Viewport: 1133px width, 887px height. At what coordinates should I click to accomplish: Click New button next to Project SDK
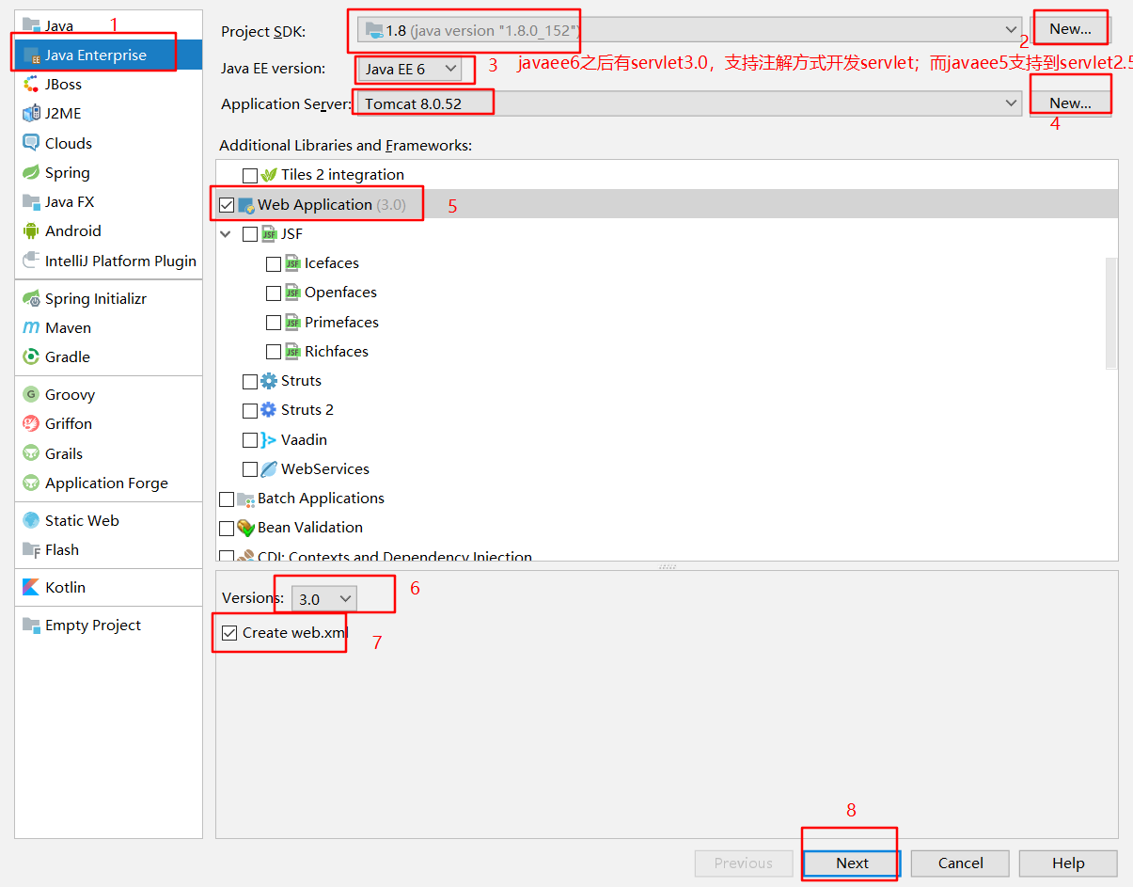click(1070, 29)
